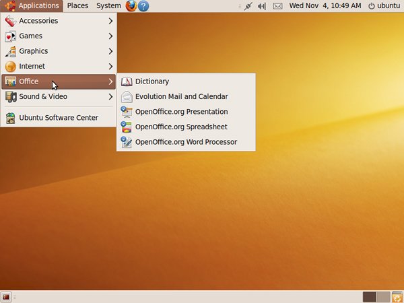Launch Dictionary from Office submenu
Viewport: 404px width, 303px height.
[186, 81]
